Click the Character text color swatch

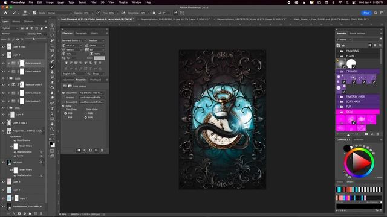point(99,58)
